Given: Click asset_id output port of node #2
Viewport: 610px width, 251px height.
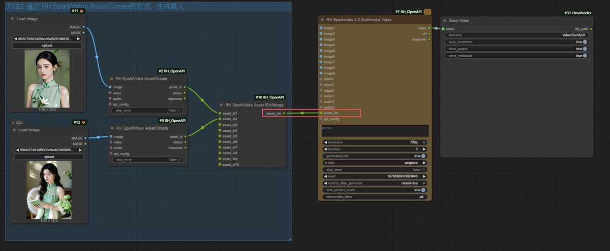Looking at the screenshot, I should click(185, 87).
